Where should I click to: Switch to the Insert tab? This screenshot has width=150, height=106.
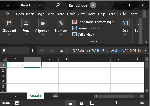(30, 14)
